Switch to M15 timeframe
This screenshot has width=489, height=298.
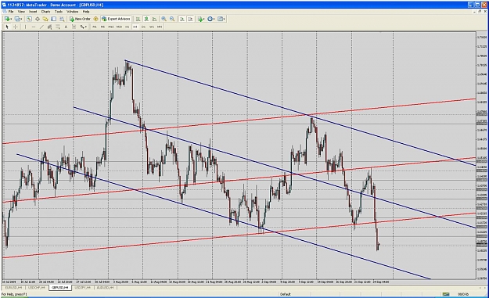(111, 27)
